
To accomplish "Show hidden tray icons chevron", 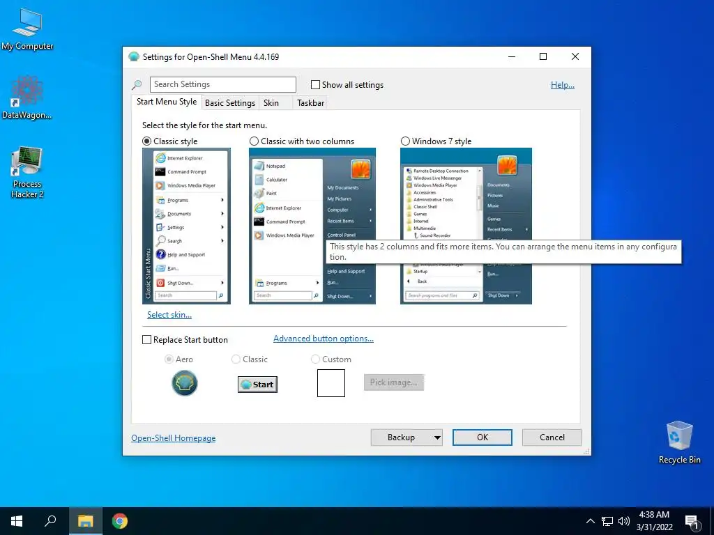I will (x=590, y=521).
